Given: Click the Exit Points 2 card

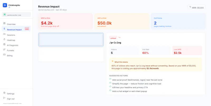Looking at the screenshot, I should click(x=178, y=21).
